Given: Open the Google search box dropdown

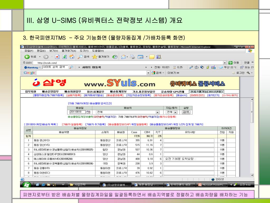Looking at the screenshot, I should 148,73.
